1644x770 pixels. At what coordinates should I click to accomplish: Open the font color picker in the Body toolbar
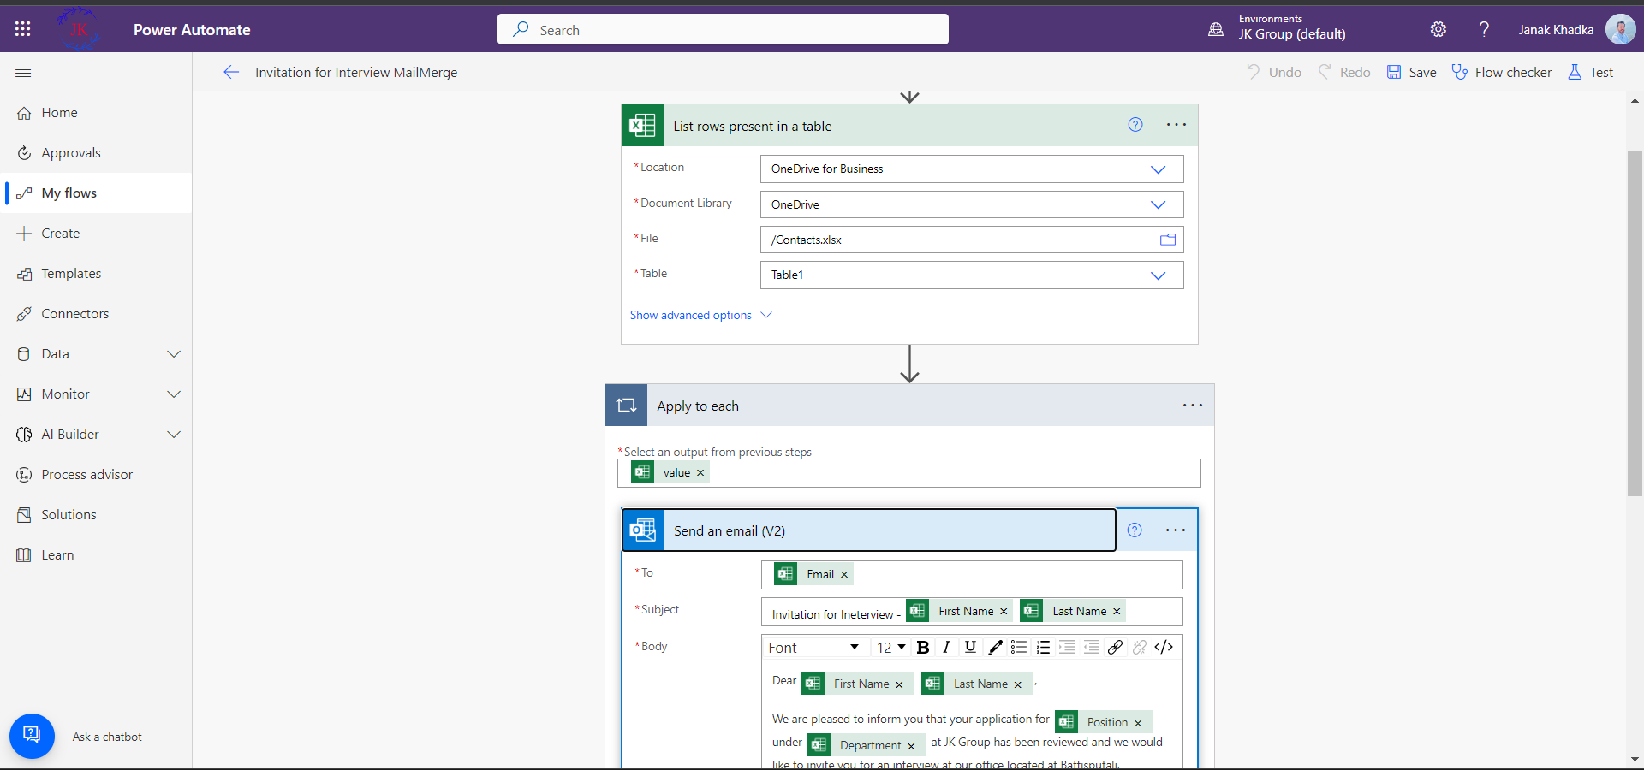tap(994, 648)
